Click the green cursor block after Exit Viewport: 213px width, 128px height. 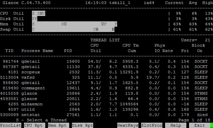(212, 125)
